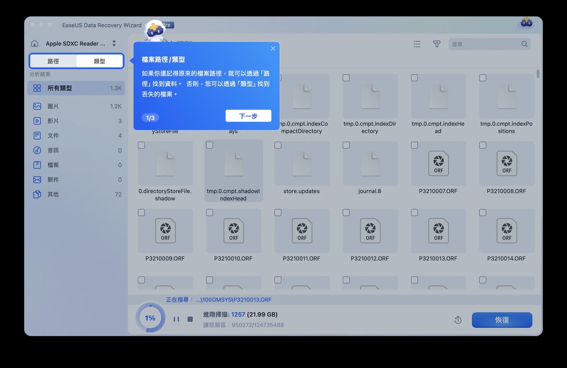The image size is (567, 368).
Task: Switch to the 路徑 tab
Action: (53, 61)
